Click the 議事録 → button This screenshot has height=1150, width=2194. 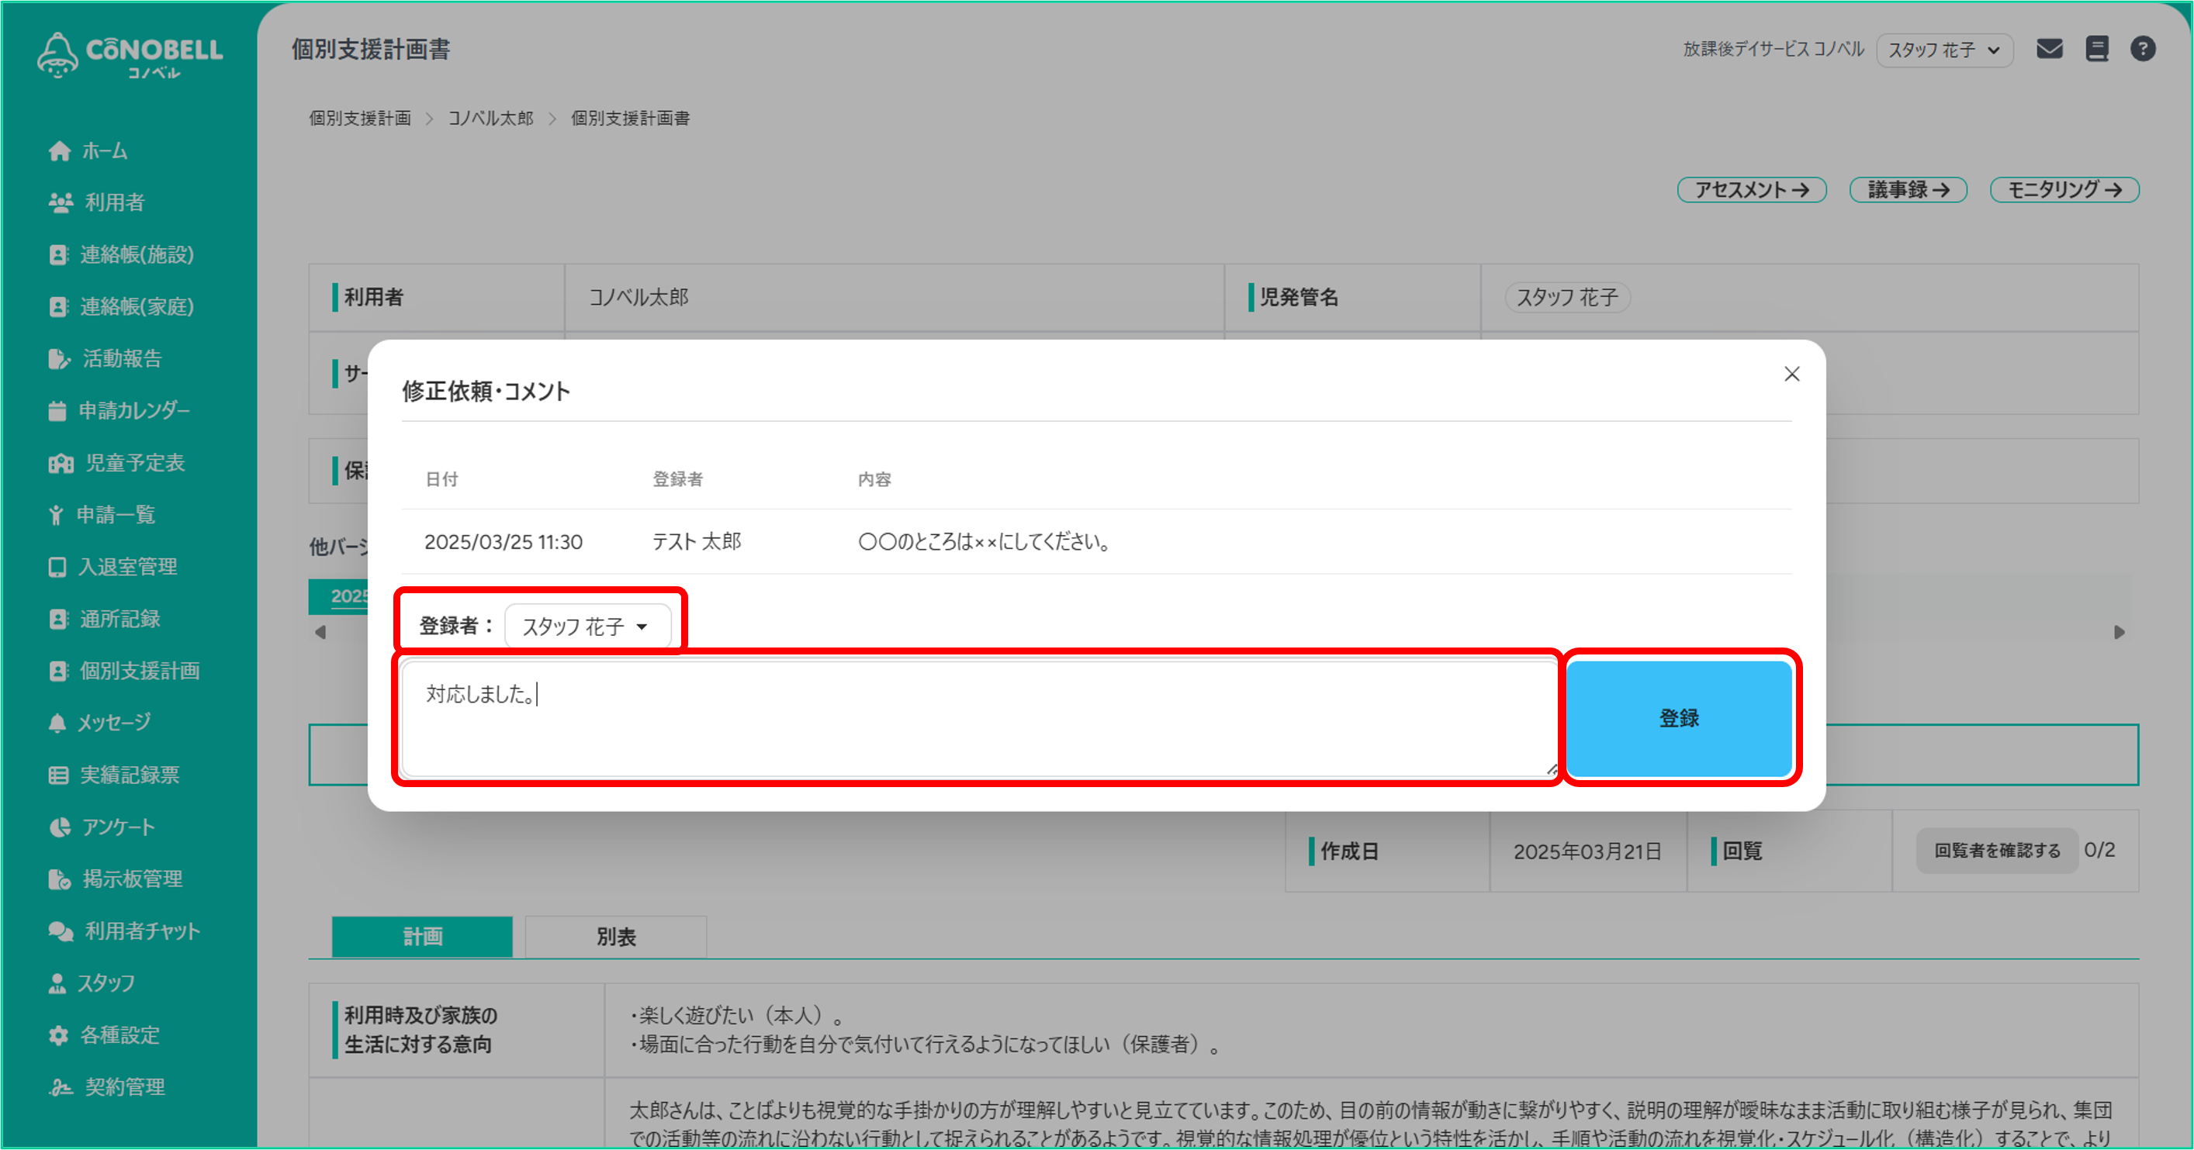click(1908, 190)
